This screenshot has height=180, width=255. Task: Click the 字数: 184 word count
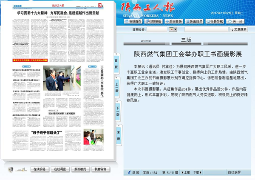[150, 172]
